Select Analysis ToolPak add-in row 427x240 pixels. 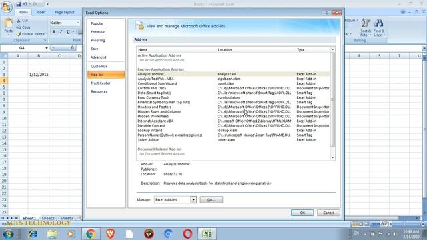tap(233, 74)
